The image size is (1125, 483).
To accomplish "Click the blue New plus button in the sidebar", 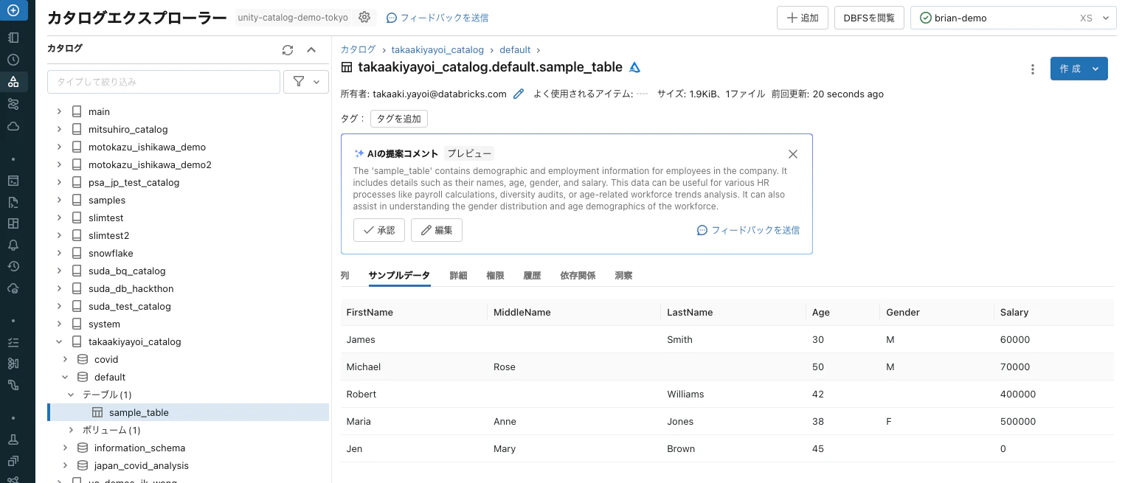I will point(13,12).
